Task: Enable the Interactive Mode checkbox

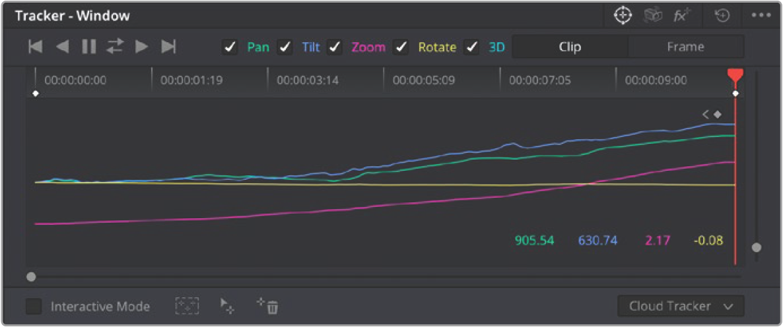Action: [x=34, y=306]
